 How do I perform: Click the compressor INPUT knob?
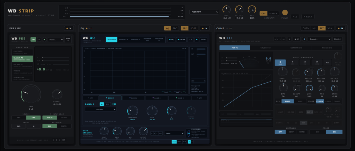pos(283,72)
